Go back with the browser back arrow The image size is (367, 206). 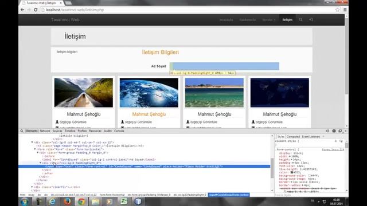coord(22,10)
